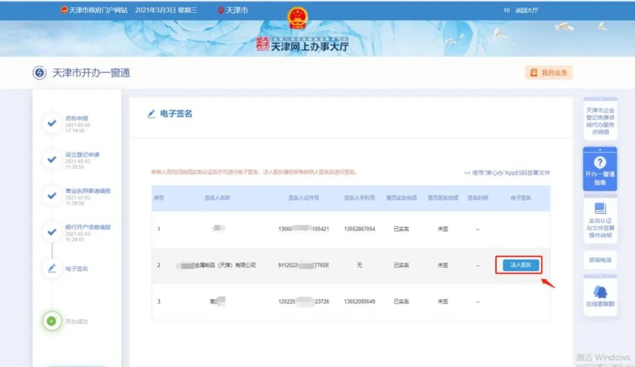Select the 电子签名 pencil icon beside the heading

(151, 114)
